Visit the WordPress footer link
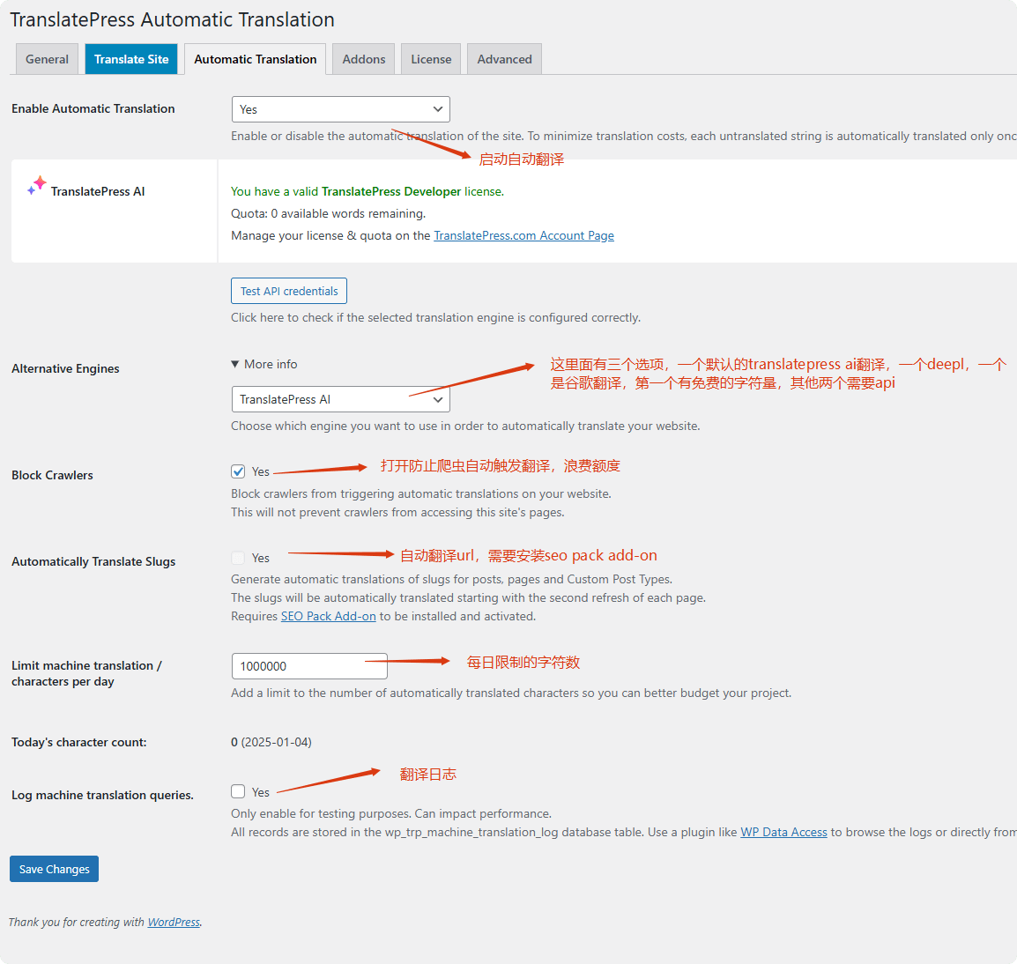This screenshot has width=1017, height=964. [174, 923]
